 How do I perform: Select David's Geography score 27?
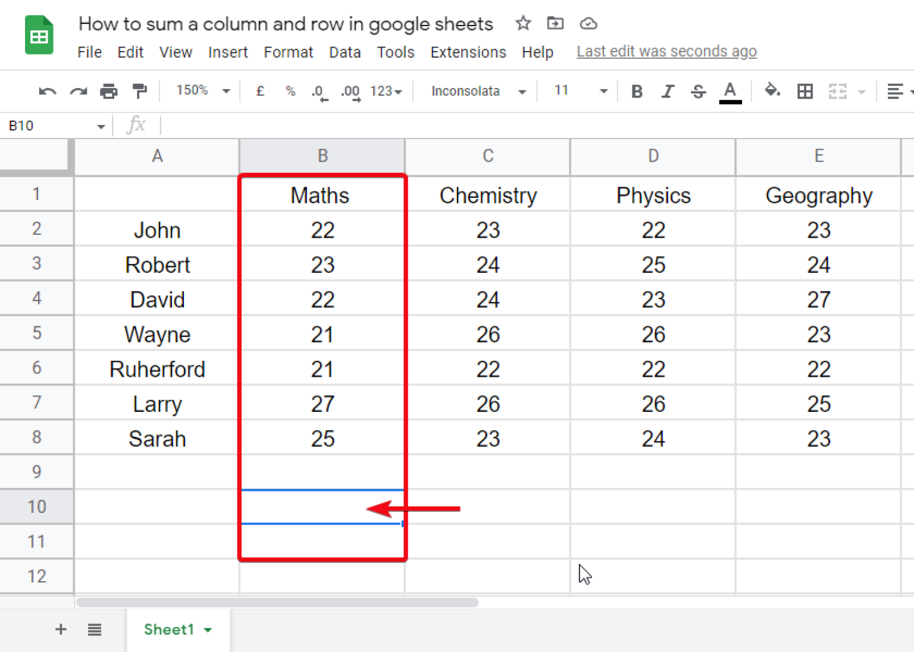(x=819, y=299)
